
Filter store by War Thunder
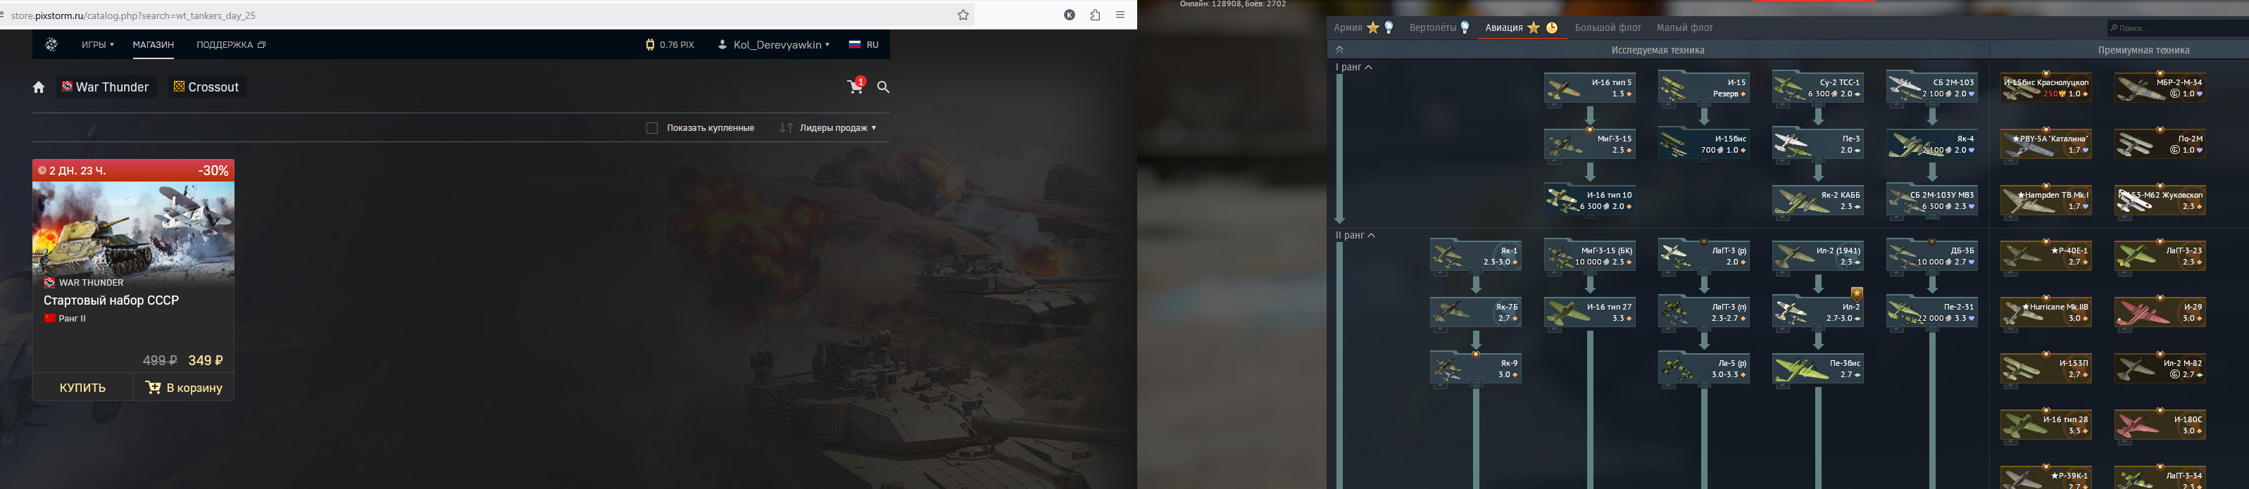click(106, 87)
